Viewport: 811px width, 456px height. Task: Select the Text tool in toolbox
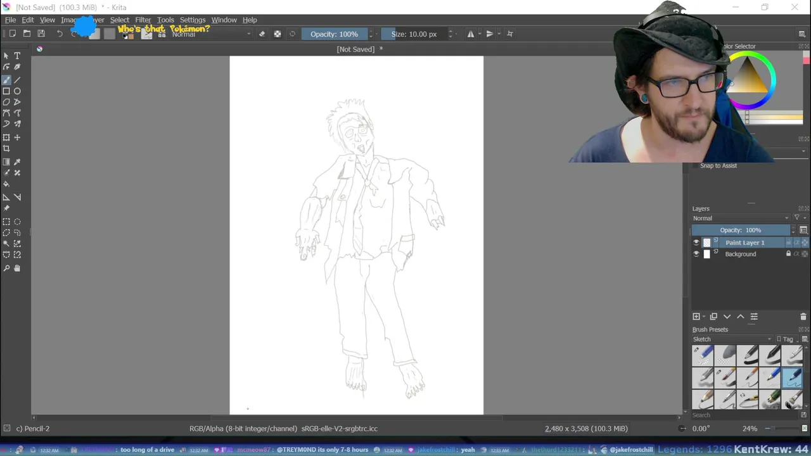(17, 56)
